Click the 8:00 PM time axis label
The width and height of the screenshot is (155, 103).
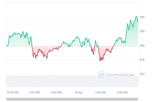(56, 92)
